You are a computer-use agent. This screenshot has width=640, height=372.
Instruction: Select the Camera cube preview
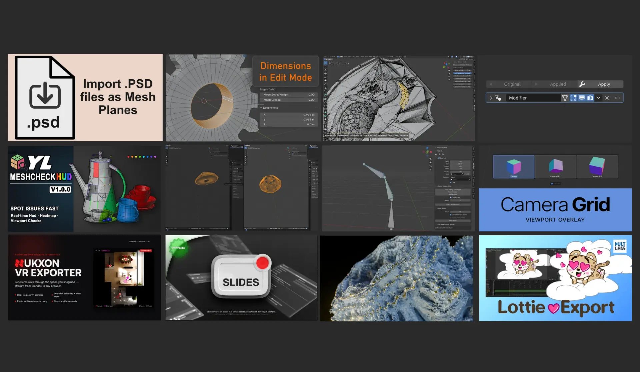point(514,167)
